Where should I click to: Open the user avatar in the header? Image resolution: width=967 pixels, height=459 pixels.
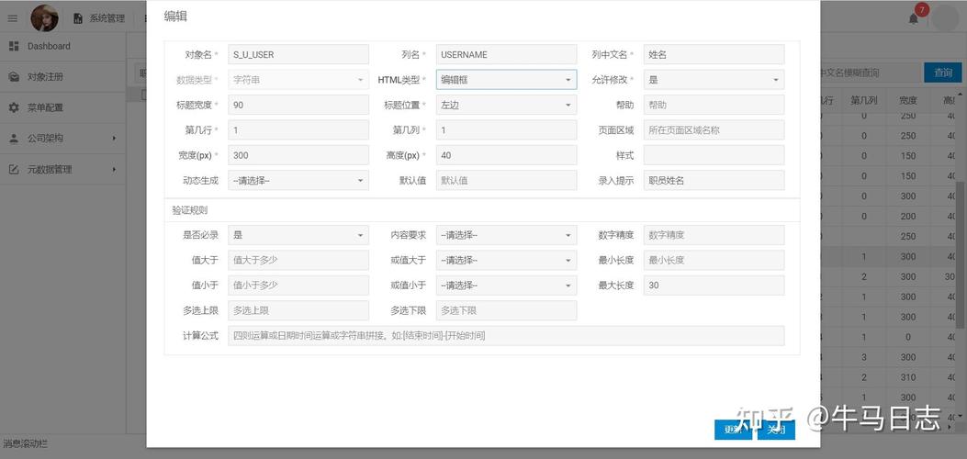tap(44, 17)
